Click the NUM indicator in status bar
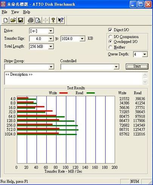153x185 pixels. click(135, 182)
